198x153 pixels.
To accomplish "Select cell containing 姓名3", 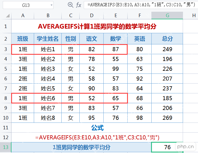I will (x=48, y=69).
